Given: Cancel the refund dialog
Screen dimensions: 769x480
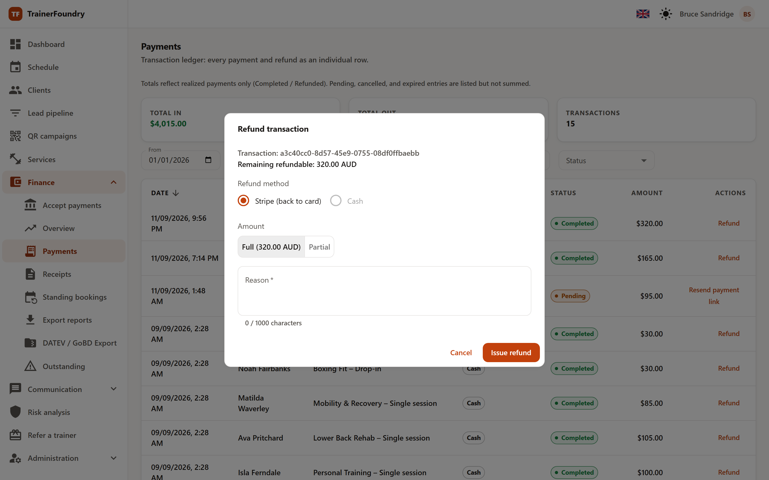Looking at the screenshot, I should [x=461, y=352].
